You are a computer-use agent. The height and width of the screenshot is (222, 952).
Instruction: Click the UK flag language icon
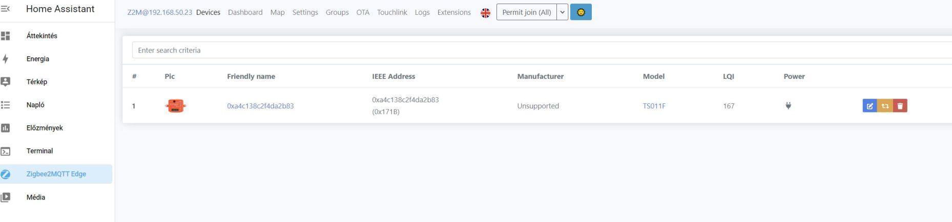coord(485,13)
